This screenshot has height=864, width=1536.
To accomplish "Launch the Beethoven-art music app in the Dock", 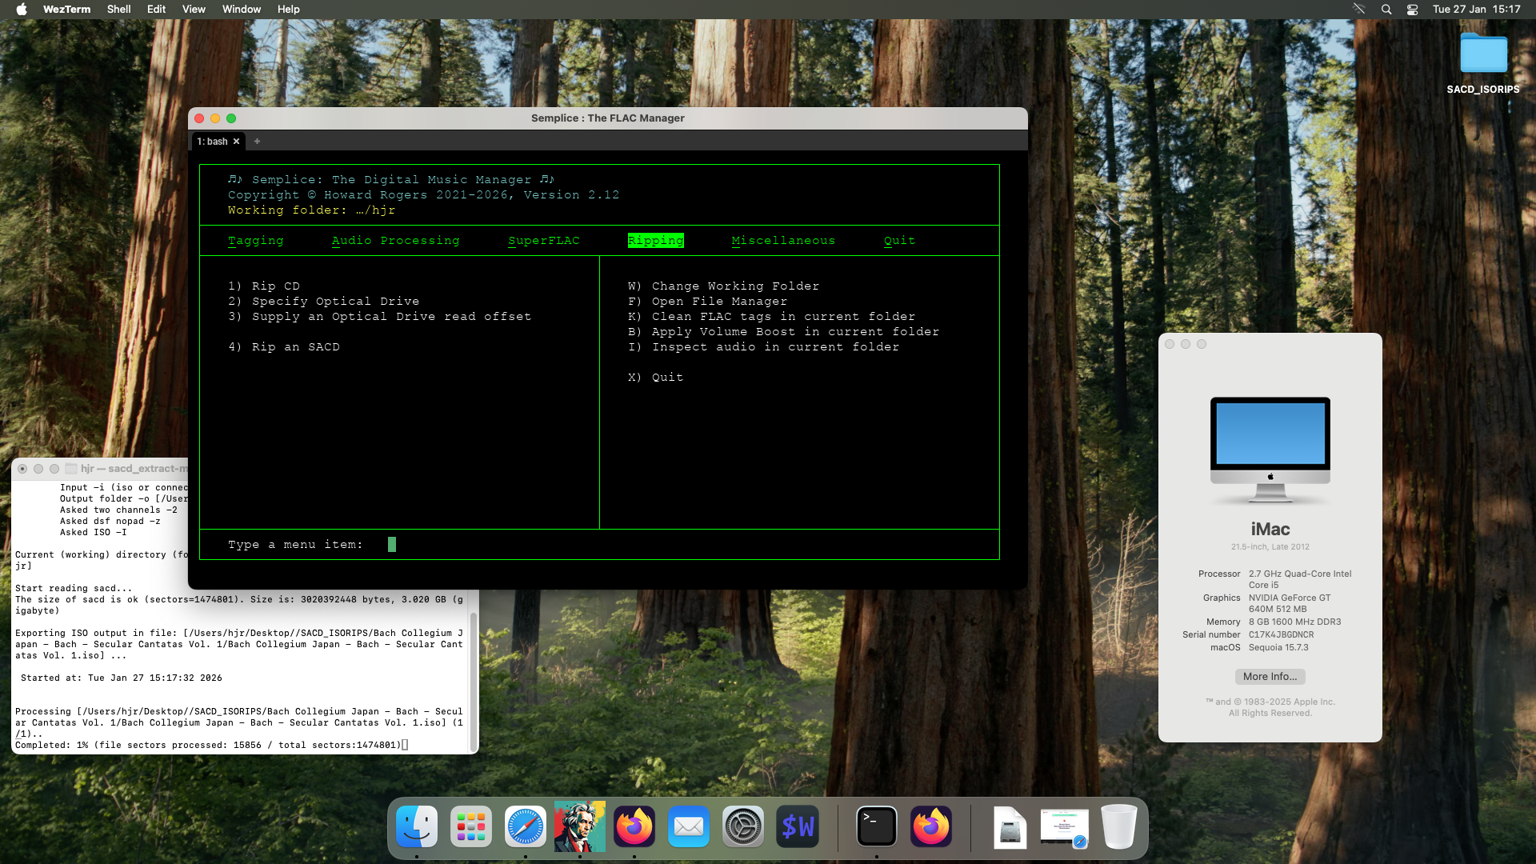I will pyautogui.click(x=579, y=826).
